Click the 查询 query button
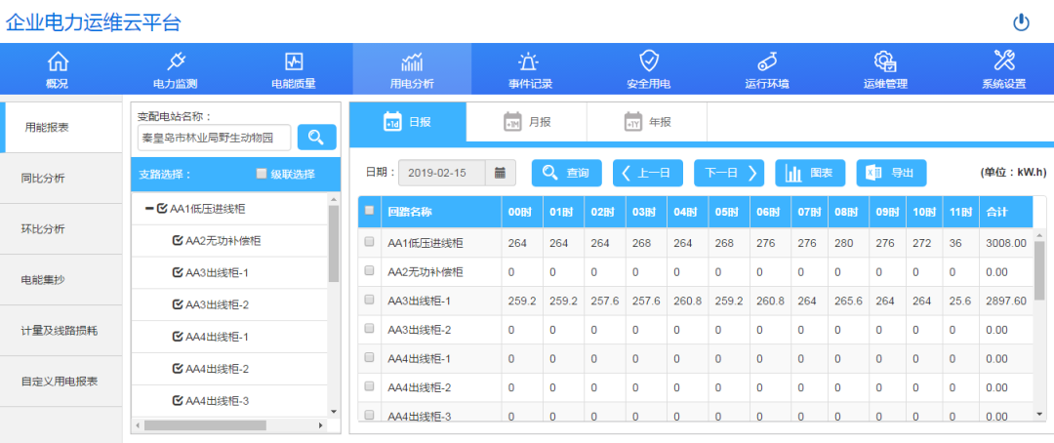The image size is (1054, 443). pos(567,173)
